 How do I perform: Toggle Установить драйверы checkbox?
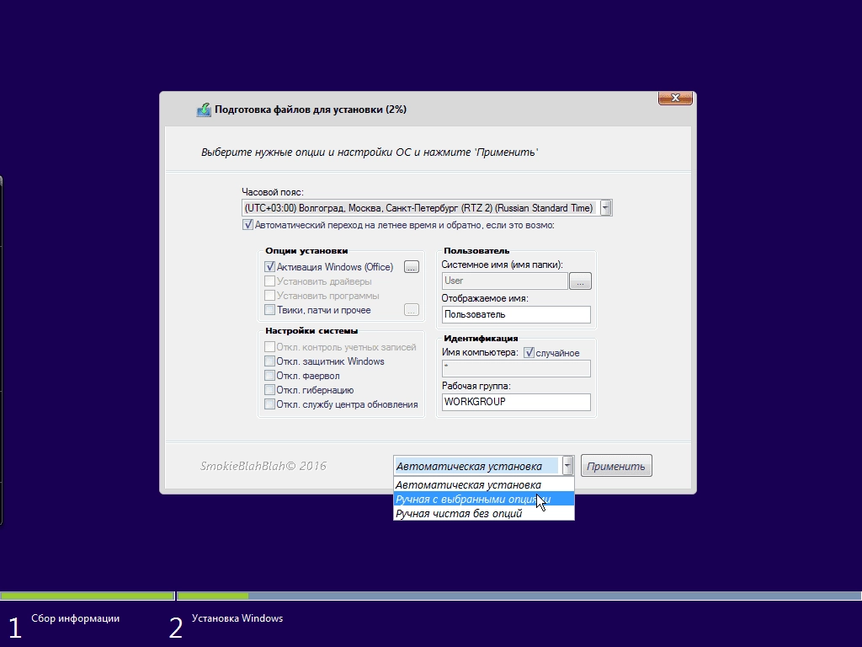coord(270,281)
